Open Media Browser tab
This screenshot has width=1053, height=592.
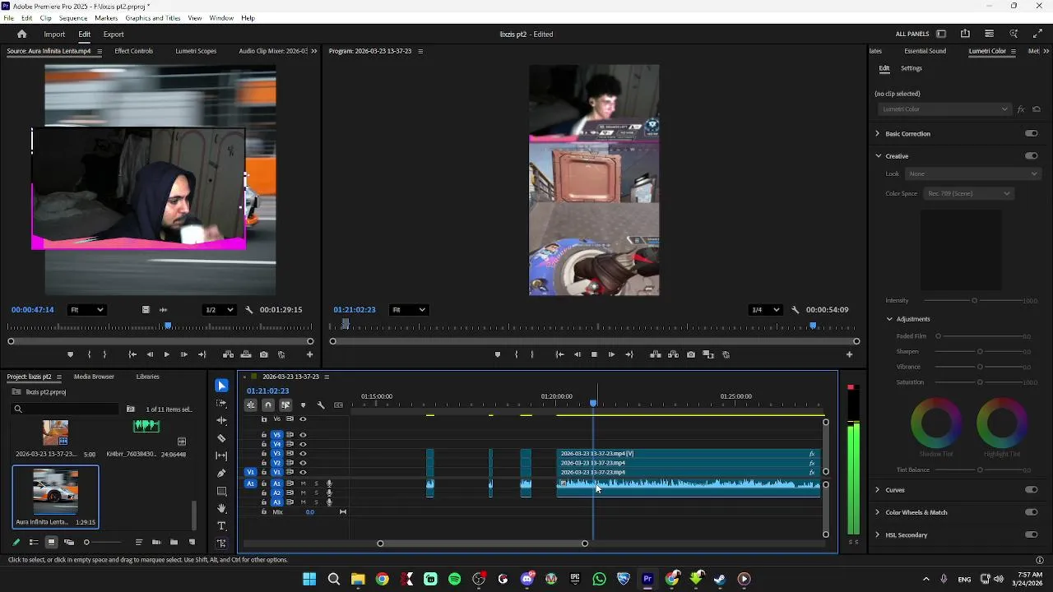click(x=94, y=377)
